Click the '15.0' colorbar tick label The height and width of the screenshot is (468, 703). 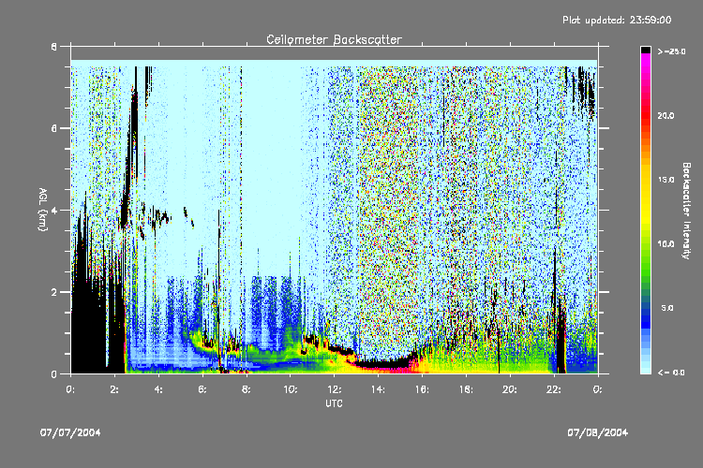pyautogui.click(x=666, y=180)
